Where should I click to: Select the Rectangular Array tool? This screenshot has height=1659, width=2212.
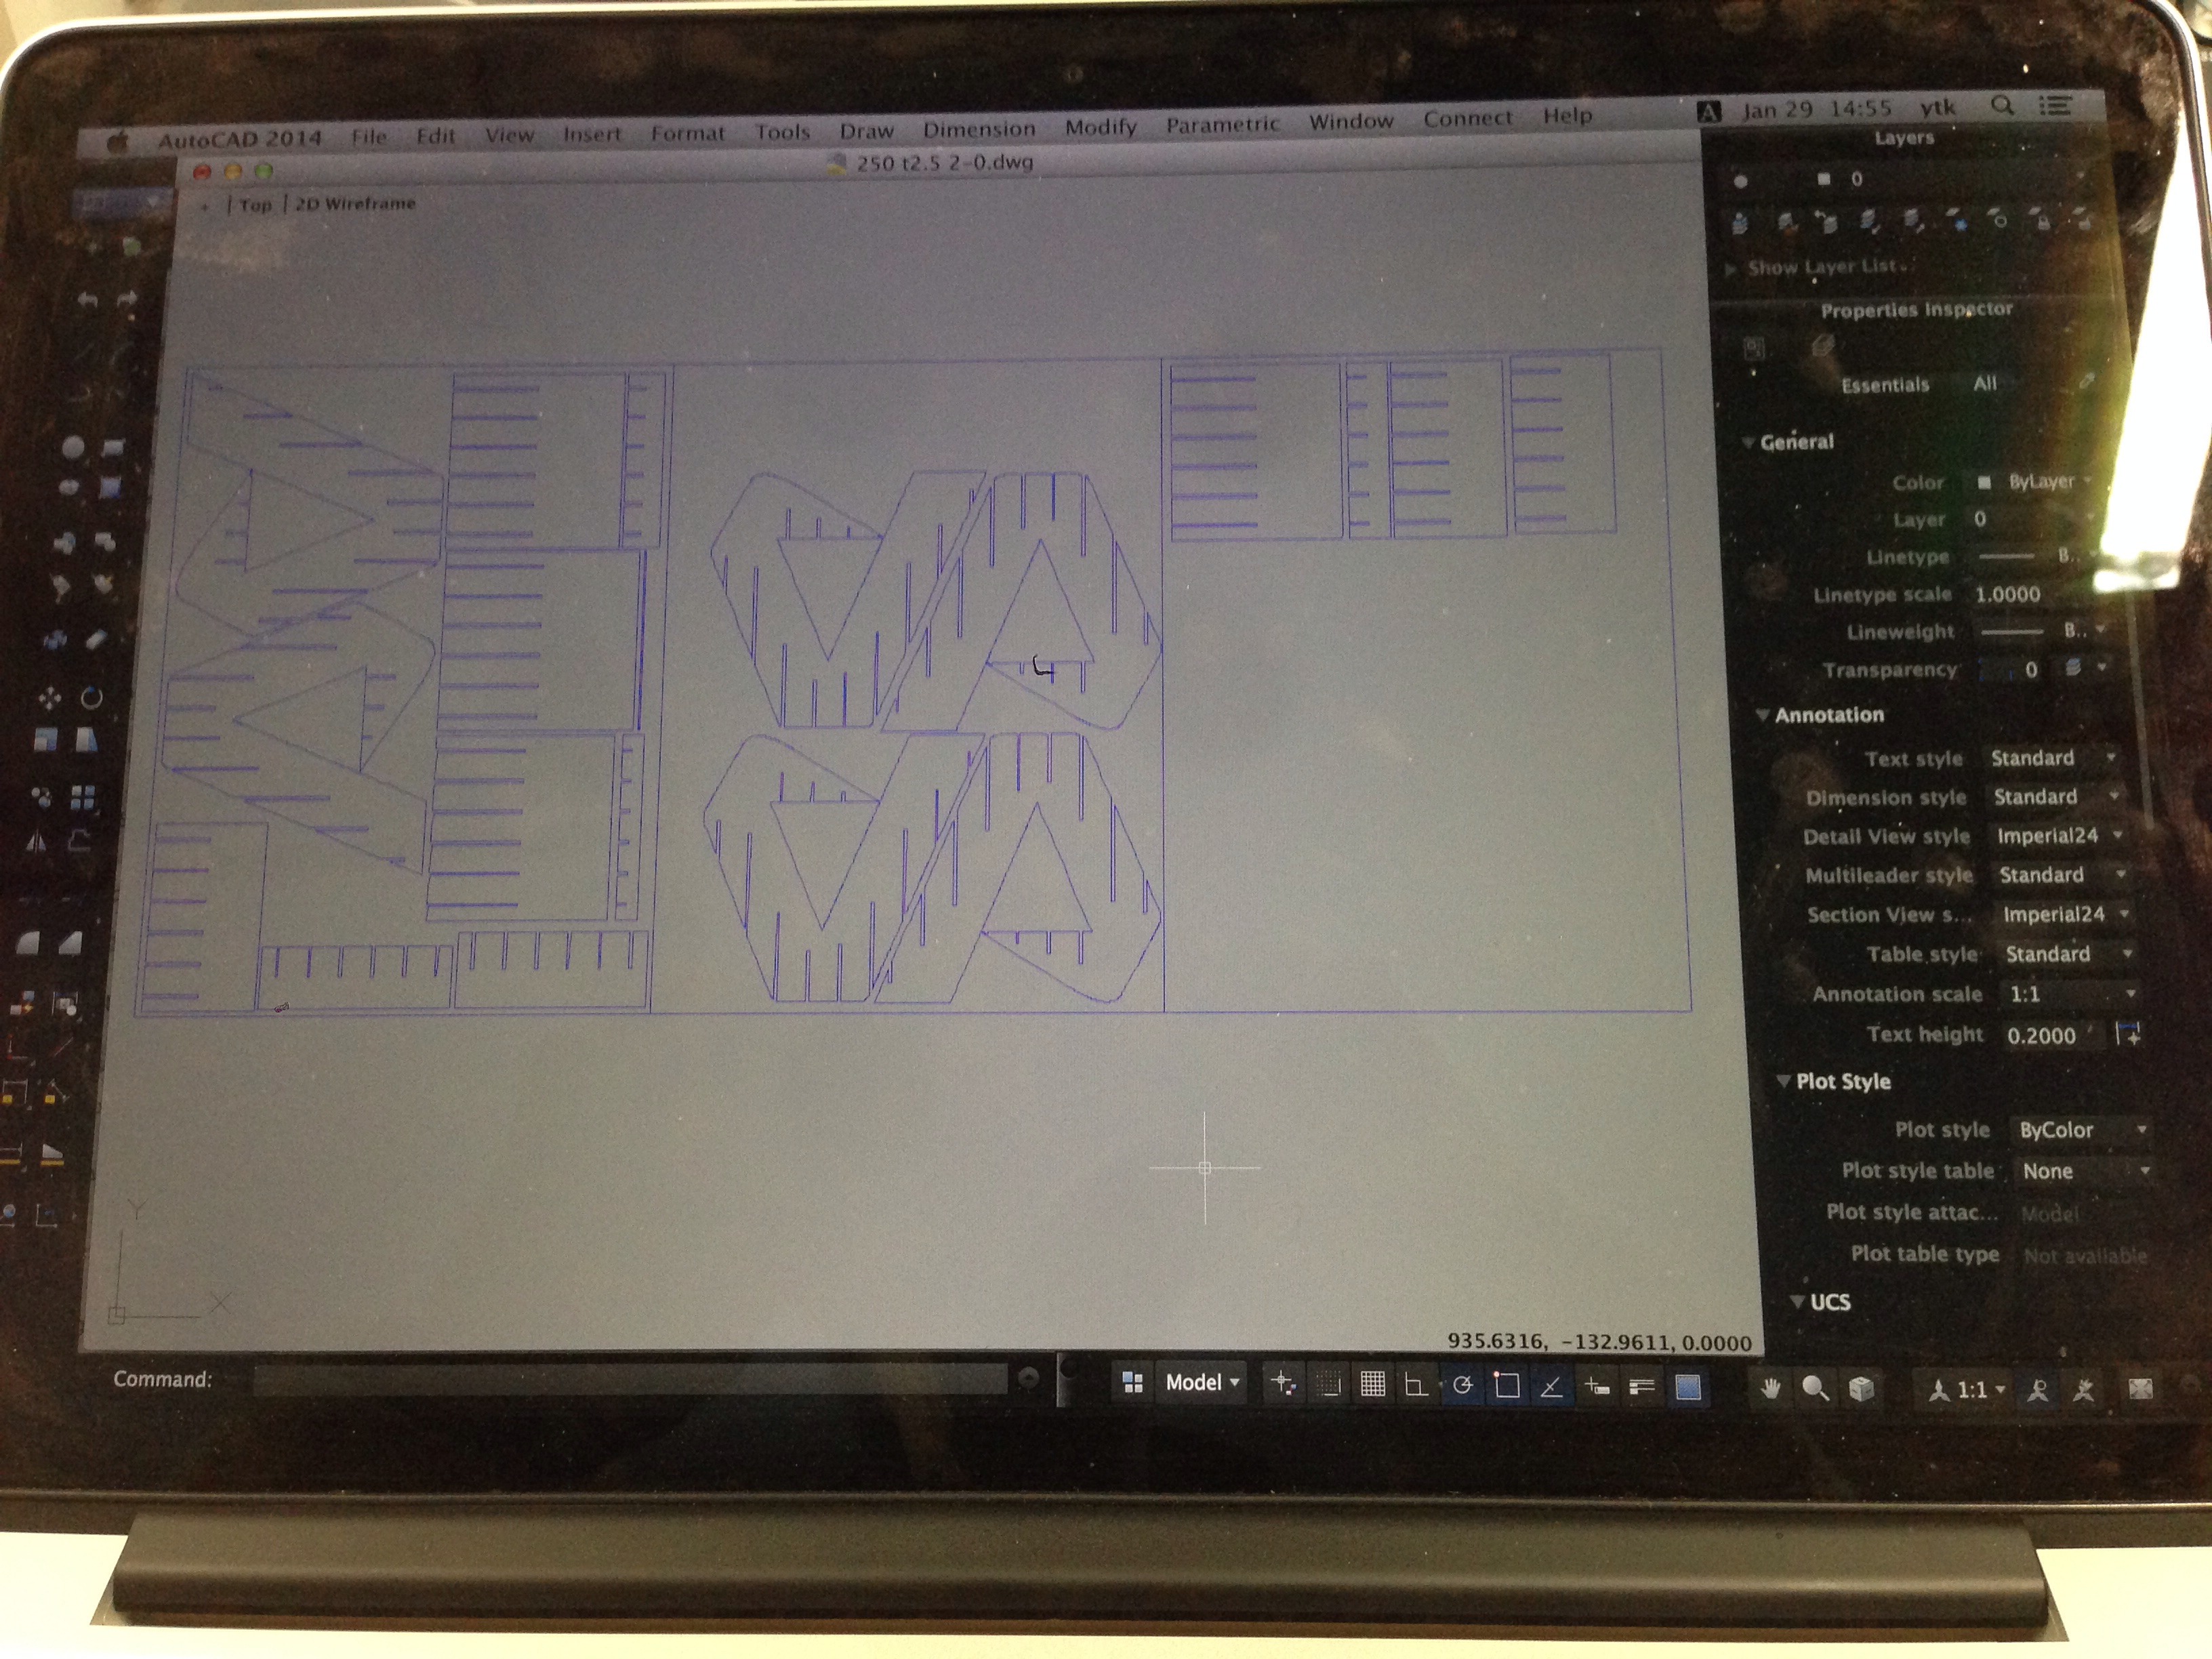click(x=83, y=797)
